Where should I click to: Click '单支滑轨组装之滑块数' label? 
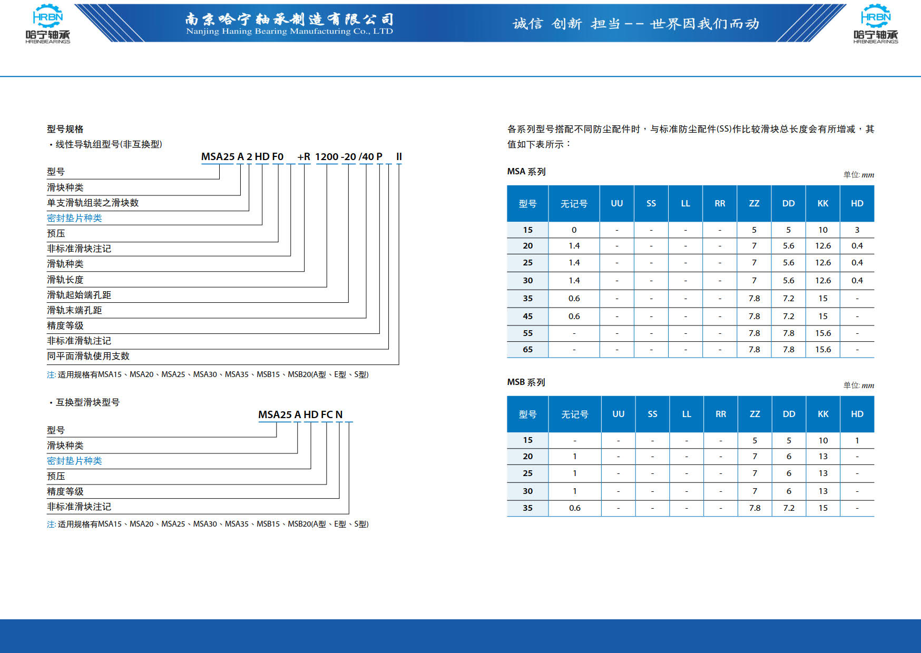93,203
